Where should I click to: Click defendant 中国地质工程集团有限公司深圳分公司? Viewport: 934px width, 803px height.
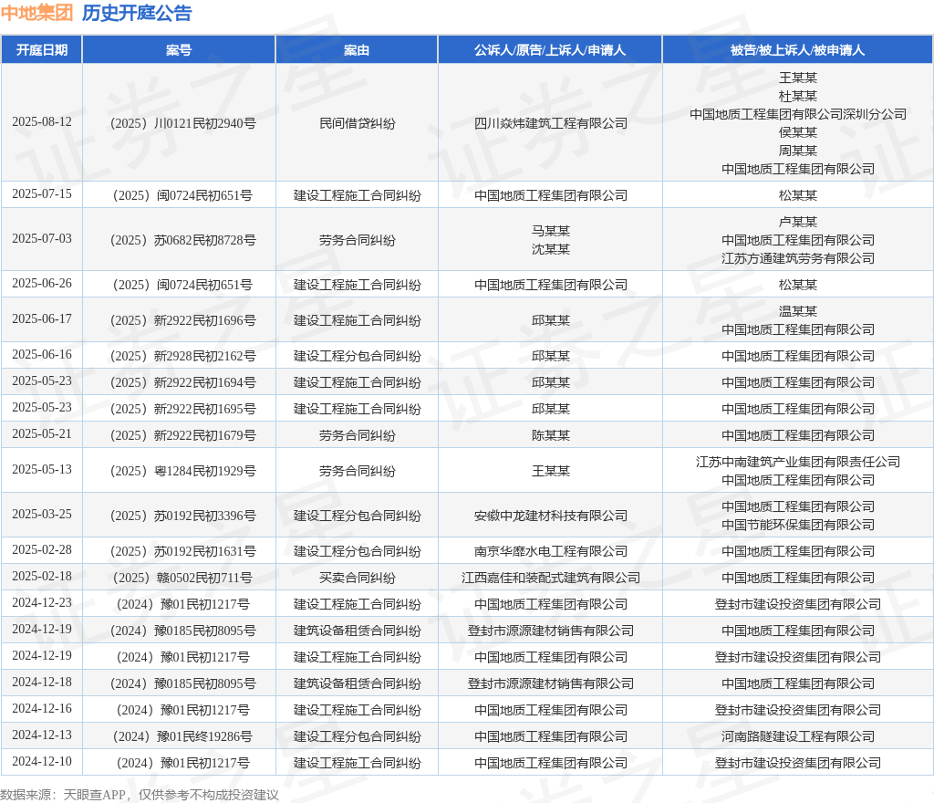pos(797,114)
